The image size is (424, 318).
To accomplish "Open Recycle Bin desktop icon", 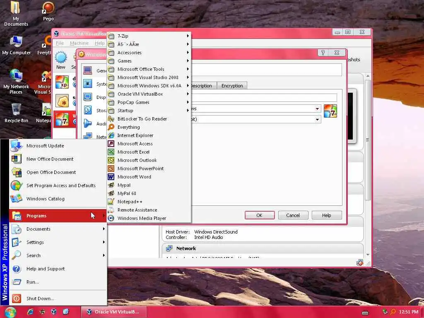I will [x=16, y=113].
